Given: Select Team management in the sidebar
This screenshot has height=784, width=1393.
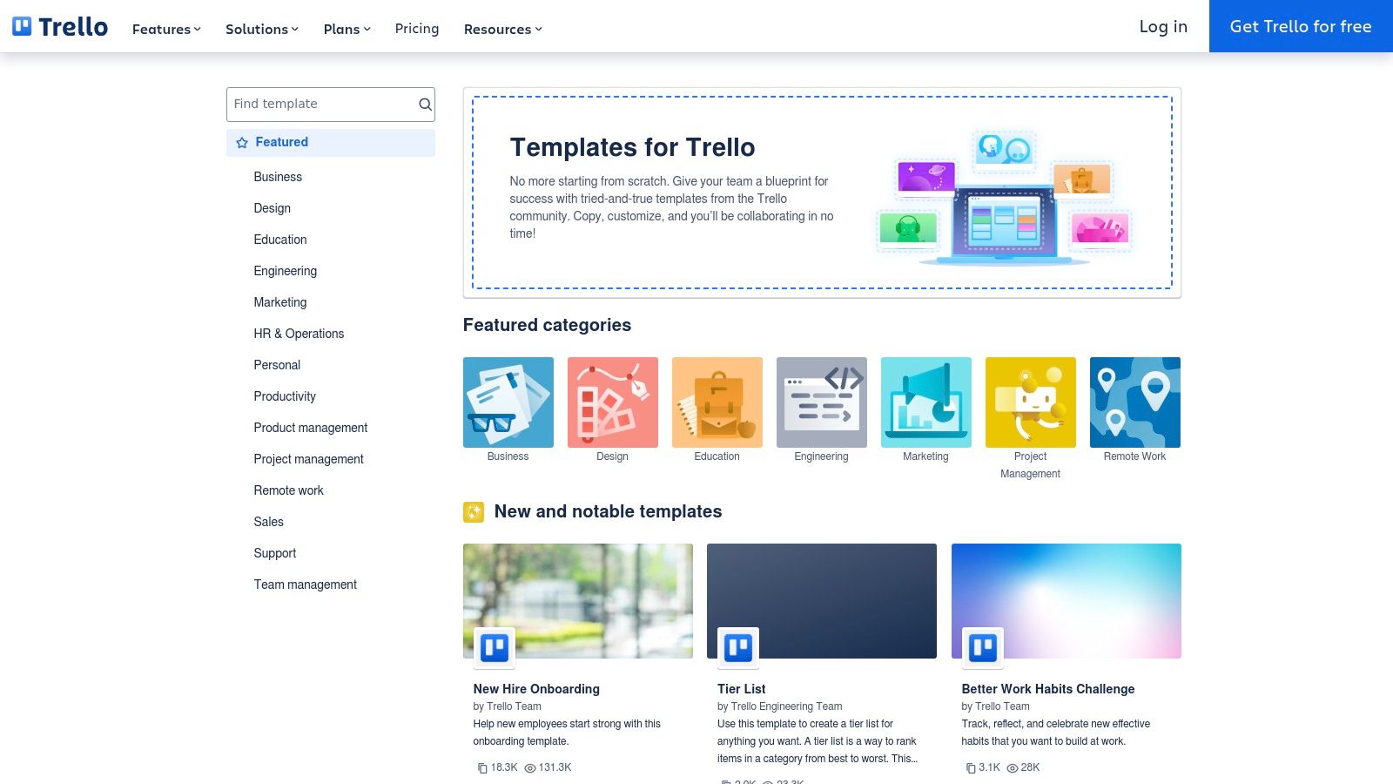Looking at the screenshot, I should (x=306, y=585).
